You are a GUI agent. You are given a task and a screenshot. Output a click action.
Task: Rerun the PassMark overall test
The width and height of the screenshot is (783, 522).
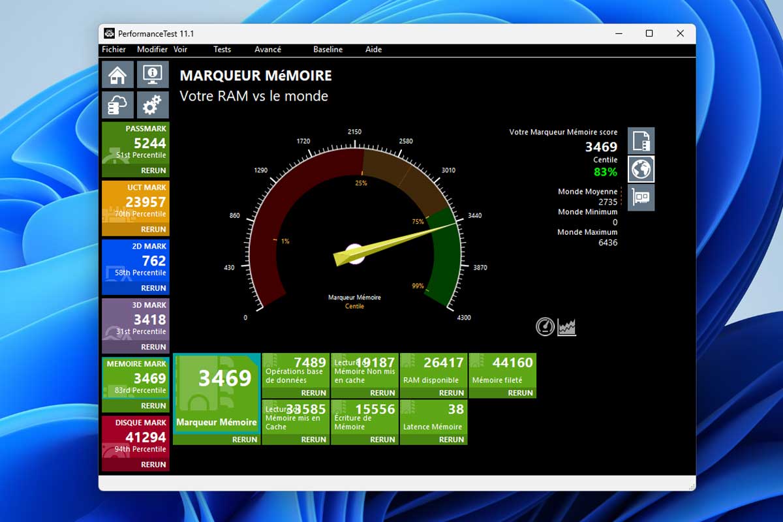[153, 170]
